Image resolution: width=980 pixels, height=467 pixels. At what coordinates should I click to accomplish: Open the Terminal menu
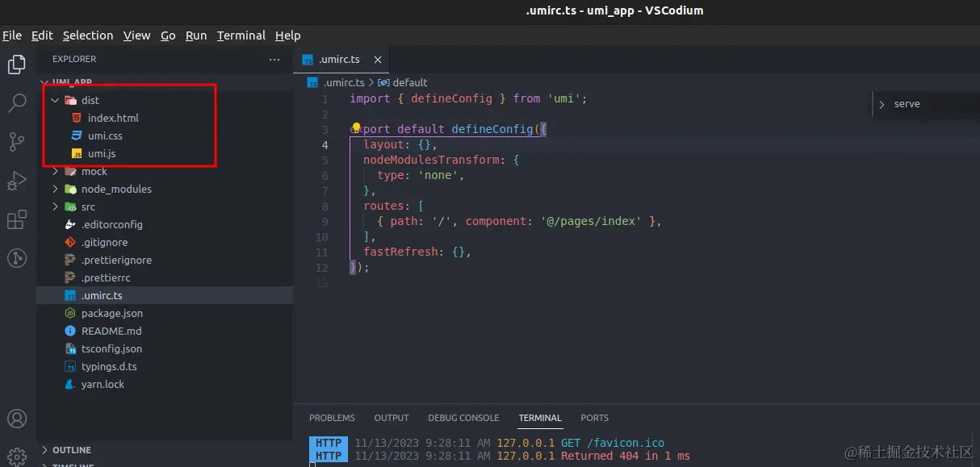pyautogui.click(x=241, y=35)
